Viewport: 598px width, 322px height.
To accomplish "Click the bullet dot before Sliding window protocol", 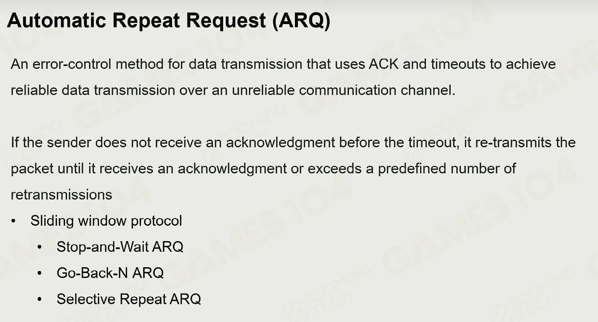I will (13, 221).
